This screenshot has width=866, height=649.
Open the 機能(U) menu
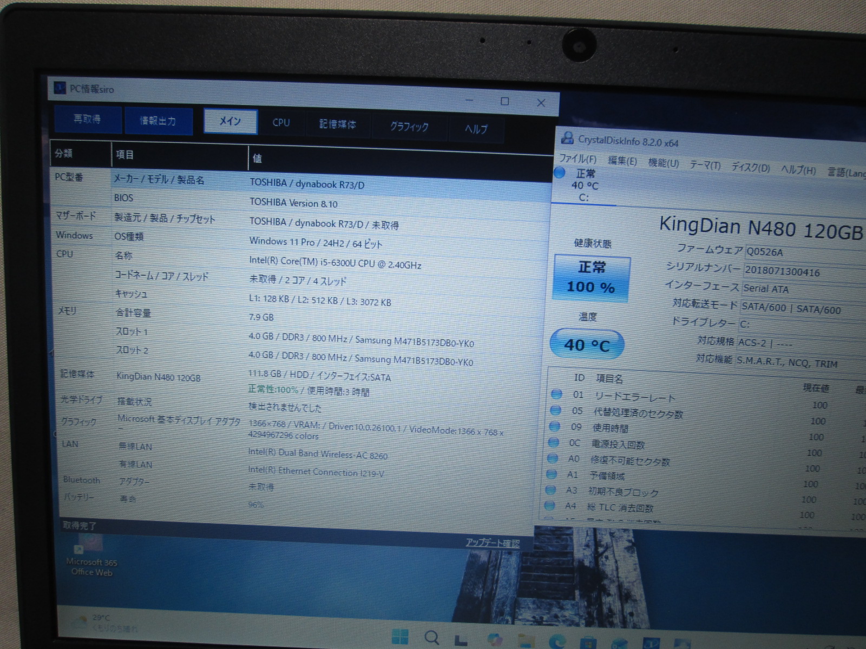tap(663, 163)
